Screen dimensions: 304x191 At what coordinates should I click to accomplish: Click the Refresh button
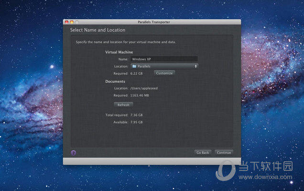[123, 105]
